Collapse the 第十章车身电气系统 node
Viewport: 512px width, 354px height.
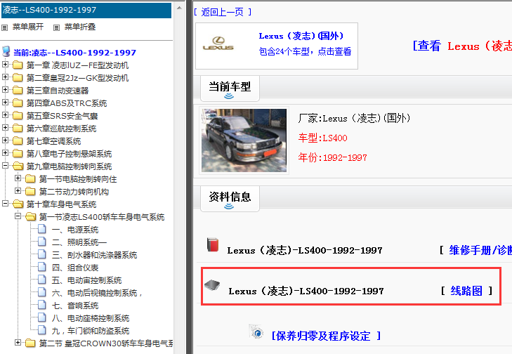click(x=5, y=204)
